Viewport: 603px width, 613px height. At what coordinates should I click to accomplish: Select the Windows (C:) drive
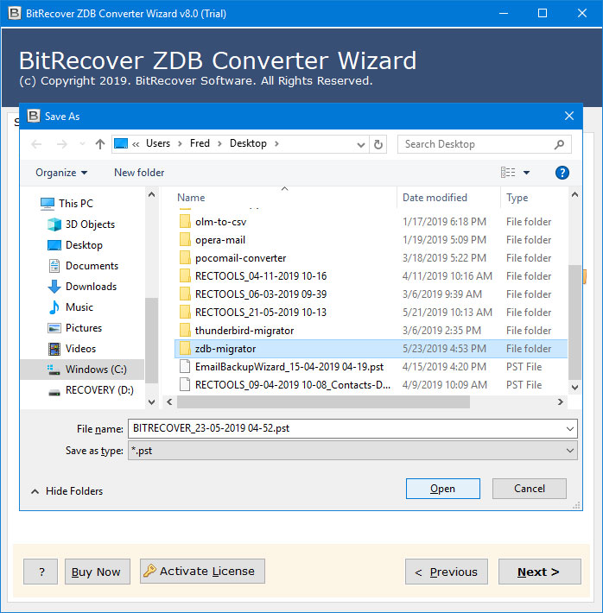[82, 370]
